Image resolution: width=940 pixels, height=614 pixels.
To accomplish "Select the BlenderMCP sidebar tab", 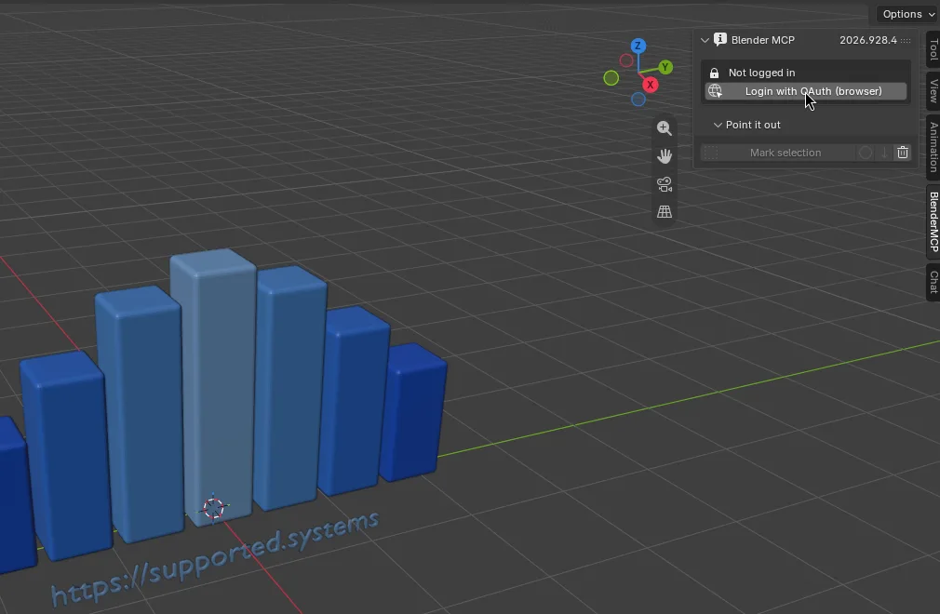I will point(933,221).
